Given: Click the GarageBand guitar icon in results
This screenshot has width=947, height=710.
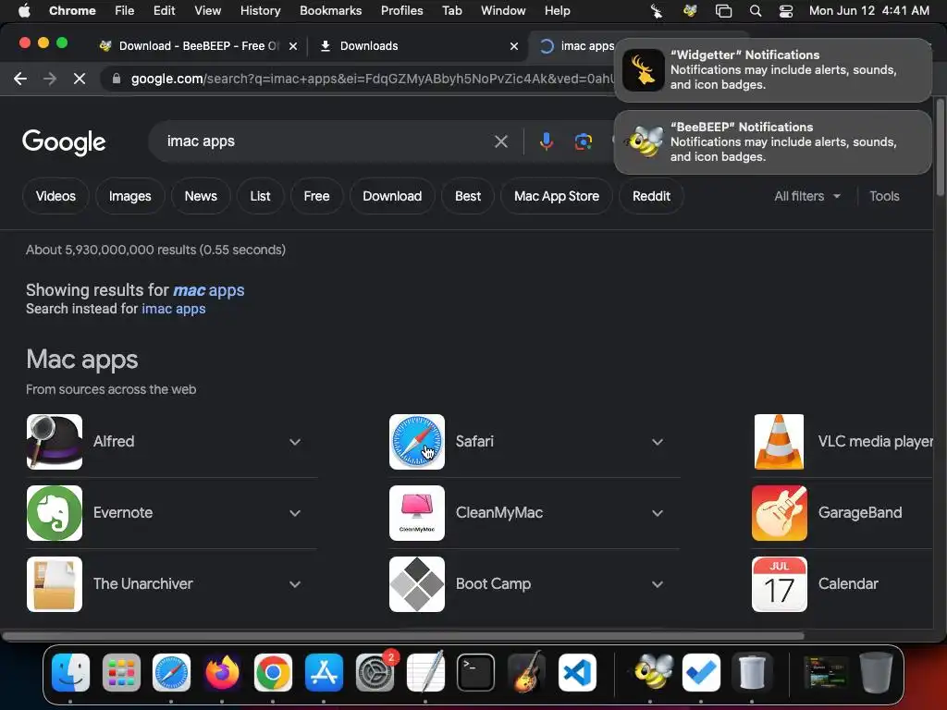Looking at the screenshot, I should click(779, 512).
